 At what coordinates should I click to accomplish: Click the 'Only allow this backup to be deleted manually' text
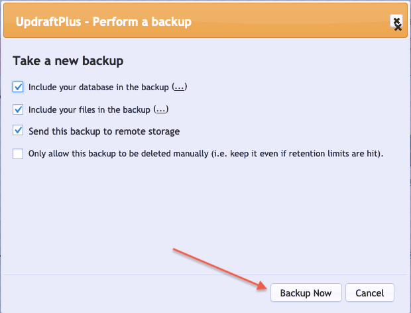click(x=118, y=153)
